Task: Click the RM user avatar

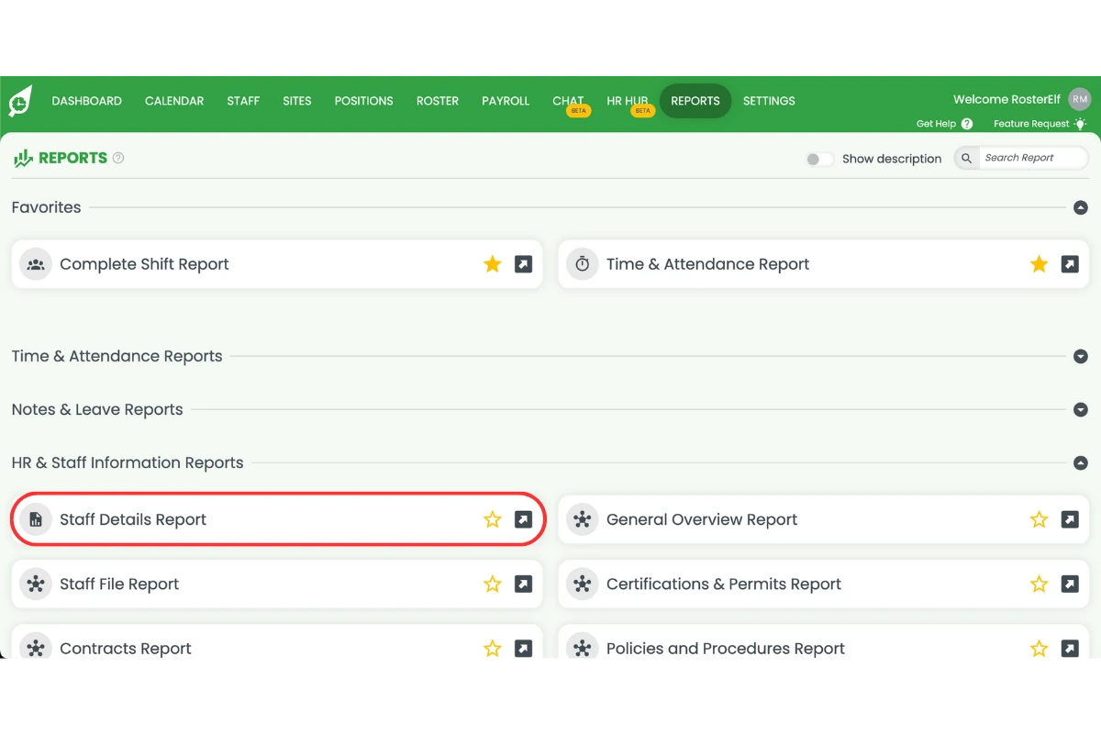Action: click(1080, 99)
